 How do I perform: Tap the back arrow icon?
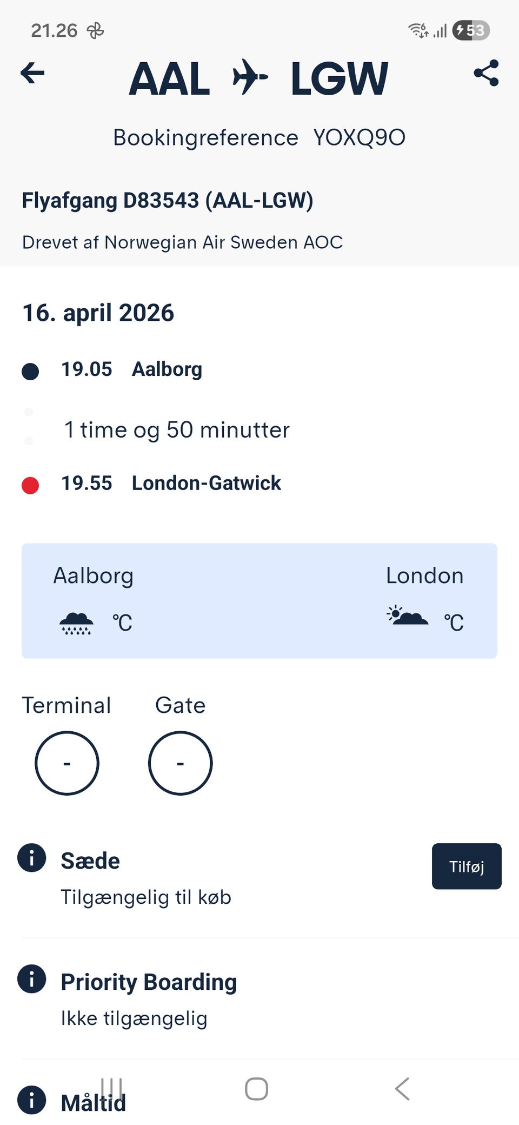32,73
